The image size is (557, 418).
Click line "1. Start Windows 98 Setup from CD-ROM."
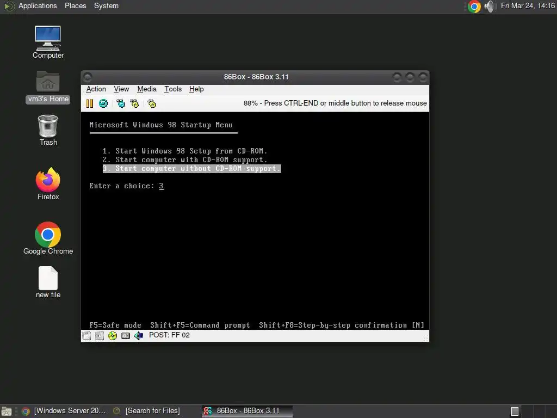[185, 151]
